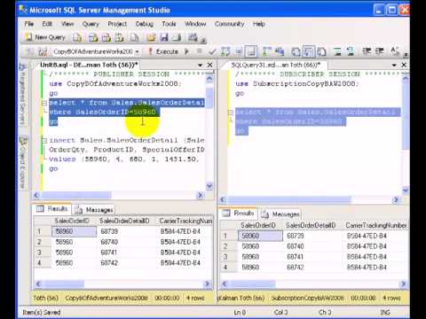Open active files dropdown in SQLQuery31.sql pane
426x319 pixels.
pyautogui.click(x=394, y=65)
